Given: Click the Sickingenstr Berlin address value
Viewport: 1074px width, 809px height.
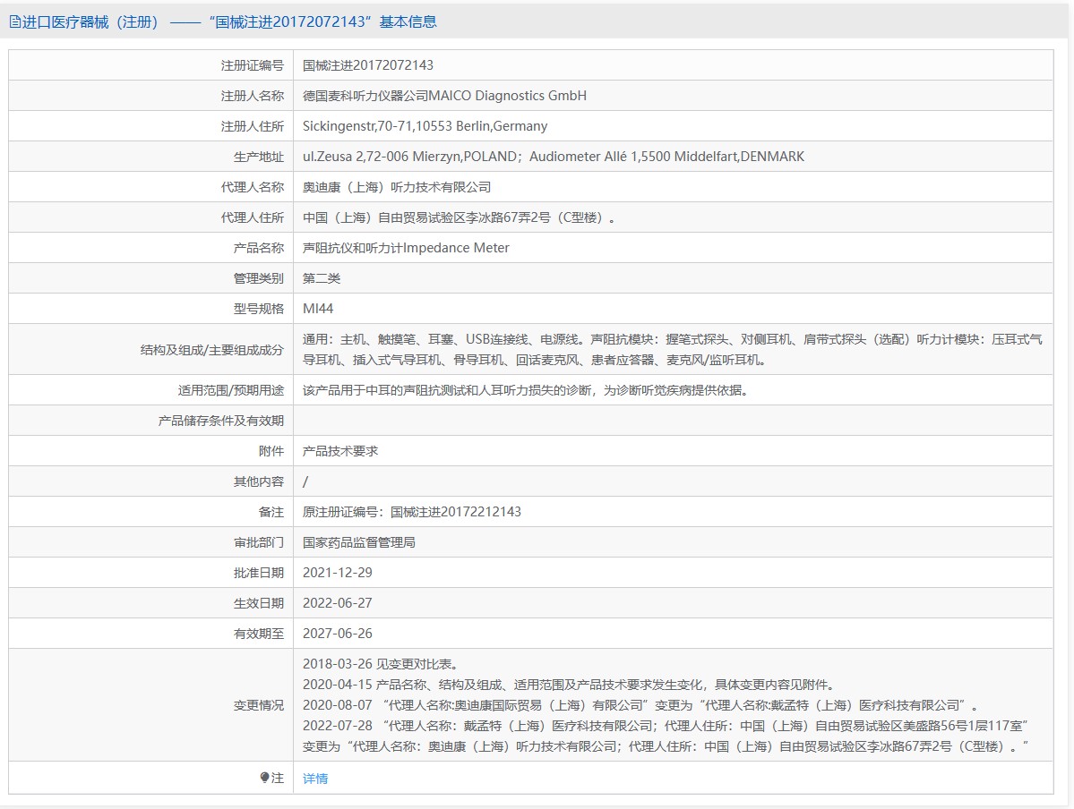Looking at the screenshot, I should click(425, 126).
